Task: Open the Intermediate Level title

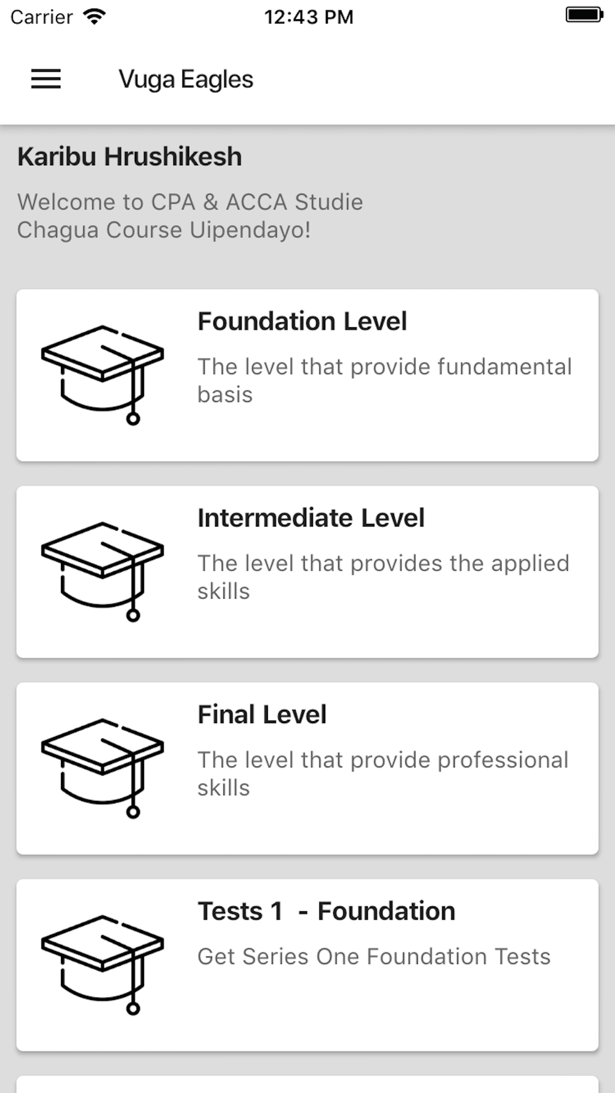Action: coord(311,518)
